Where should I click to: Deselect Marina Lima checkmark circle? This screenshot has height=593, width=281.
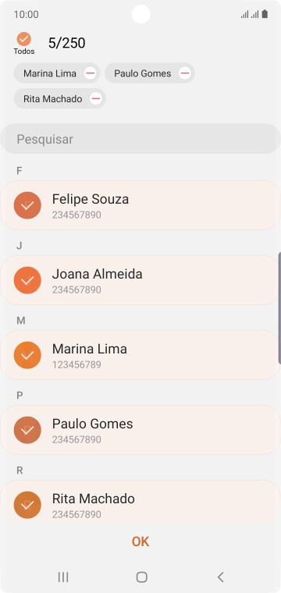[x=27, y=355]
